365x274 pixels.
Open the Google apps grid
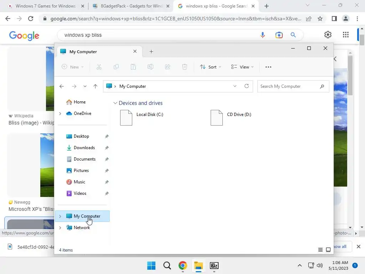(x=346, y=35)
